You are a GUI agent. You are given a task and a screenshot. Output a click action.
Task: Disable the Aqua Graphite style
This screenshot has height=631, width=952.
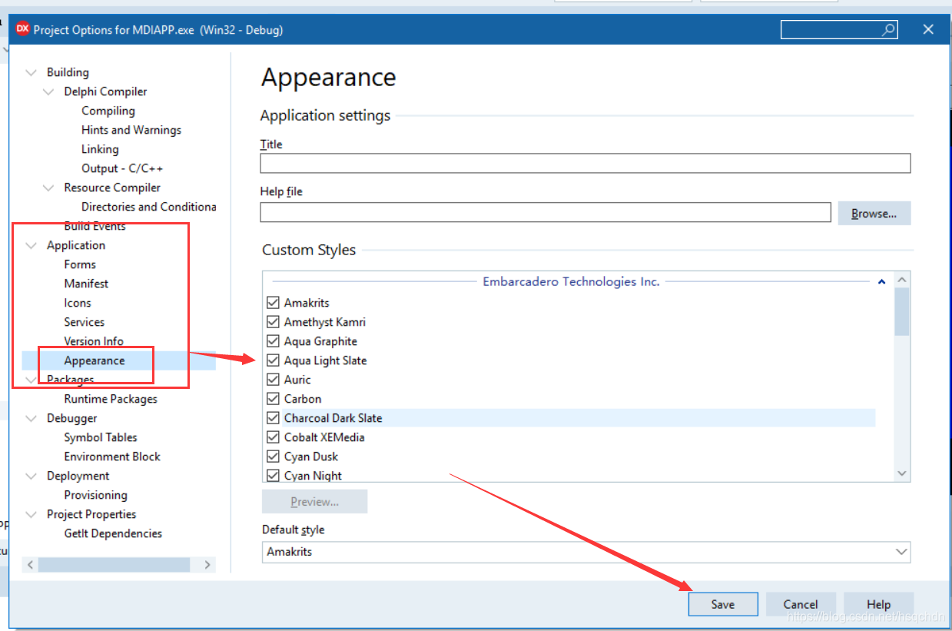click(274, 340)
